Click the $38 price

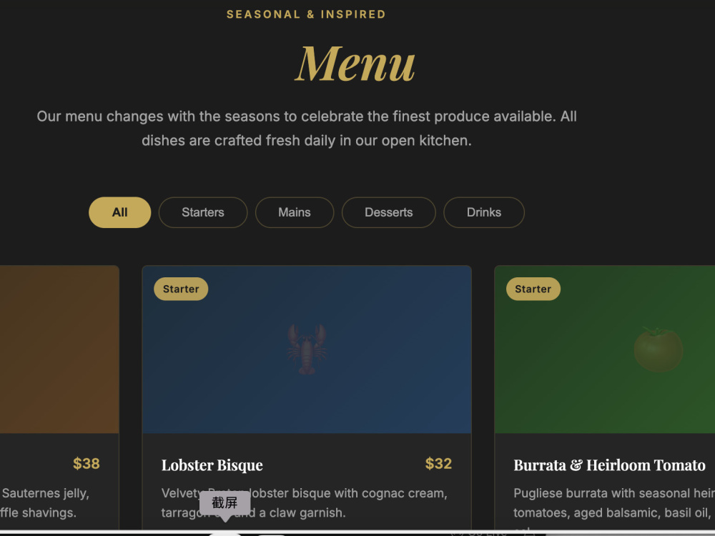[x=87, y=464]
